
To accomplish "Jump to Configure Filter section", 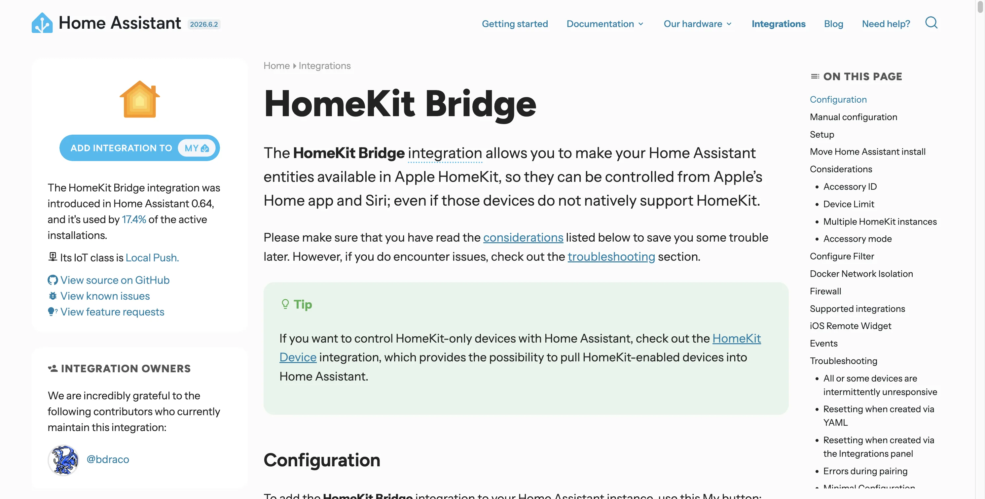I will point(842,256).
